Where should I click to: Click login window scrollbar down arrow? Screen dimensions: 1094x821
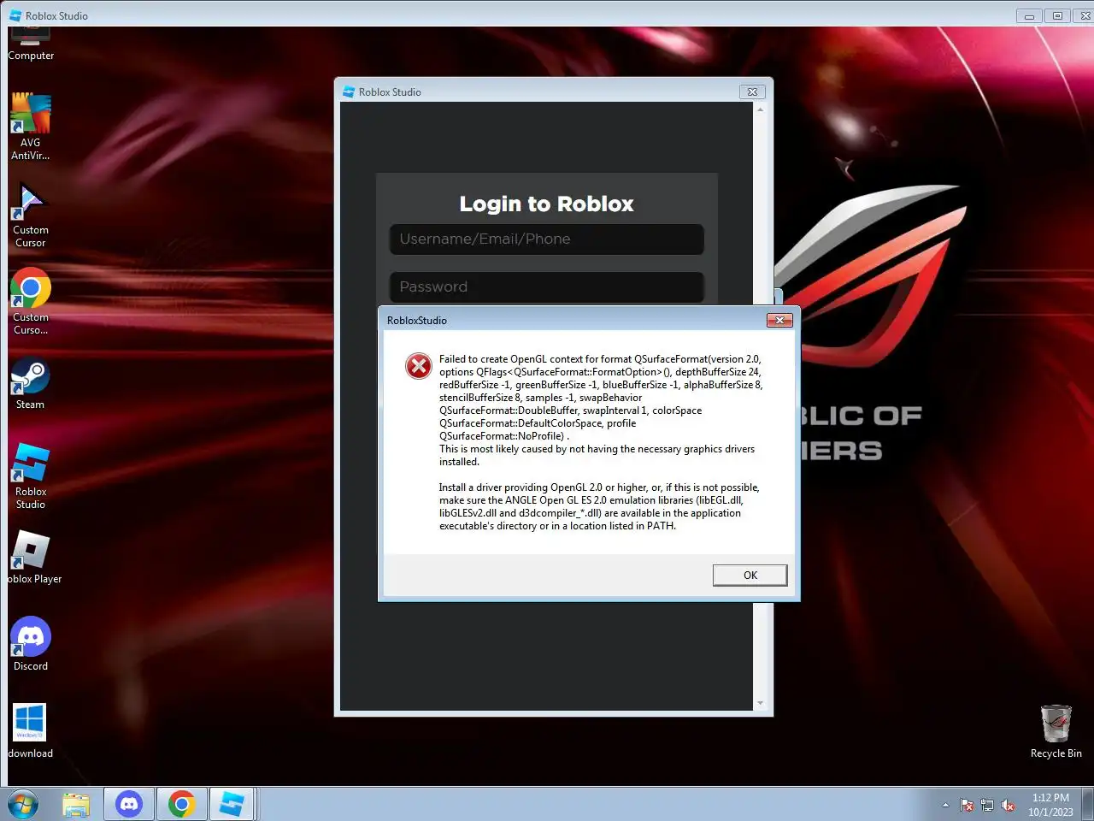[x=760, y=703]
